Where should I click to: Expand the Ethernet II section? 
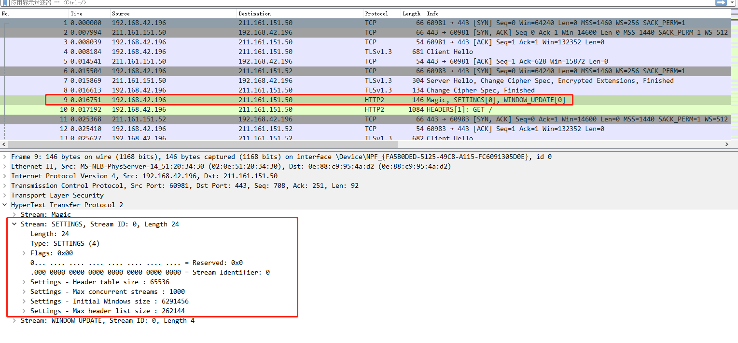[x=4, y=166]
